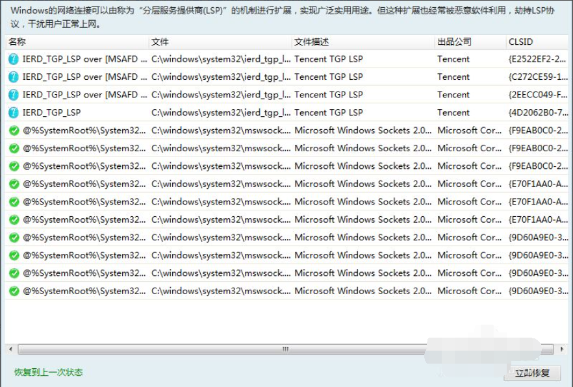The height and width of the screenshot is (387, 573).
Task: Click the horizontal scrollbar's left arrow
Action: point(10,350)
